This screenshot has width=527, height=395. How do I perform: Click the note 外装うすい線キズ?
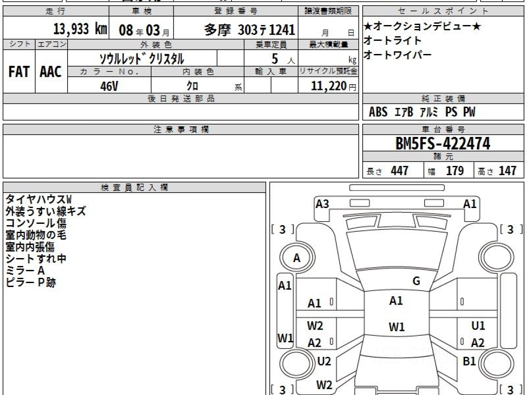(46, 211)
